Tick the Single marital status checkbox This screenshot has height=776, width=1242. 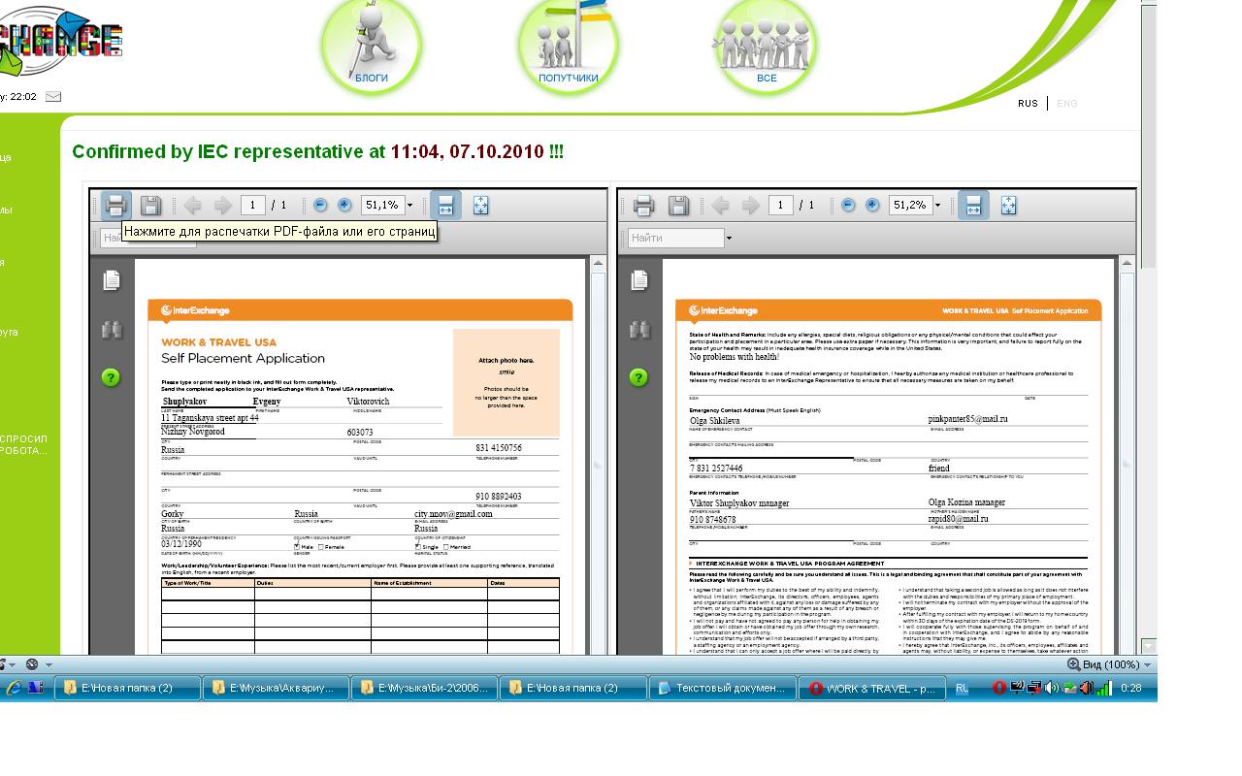[x=418, y=547]
